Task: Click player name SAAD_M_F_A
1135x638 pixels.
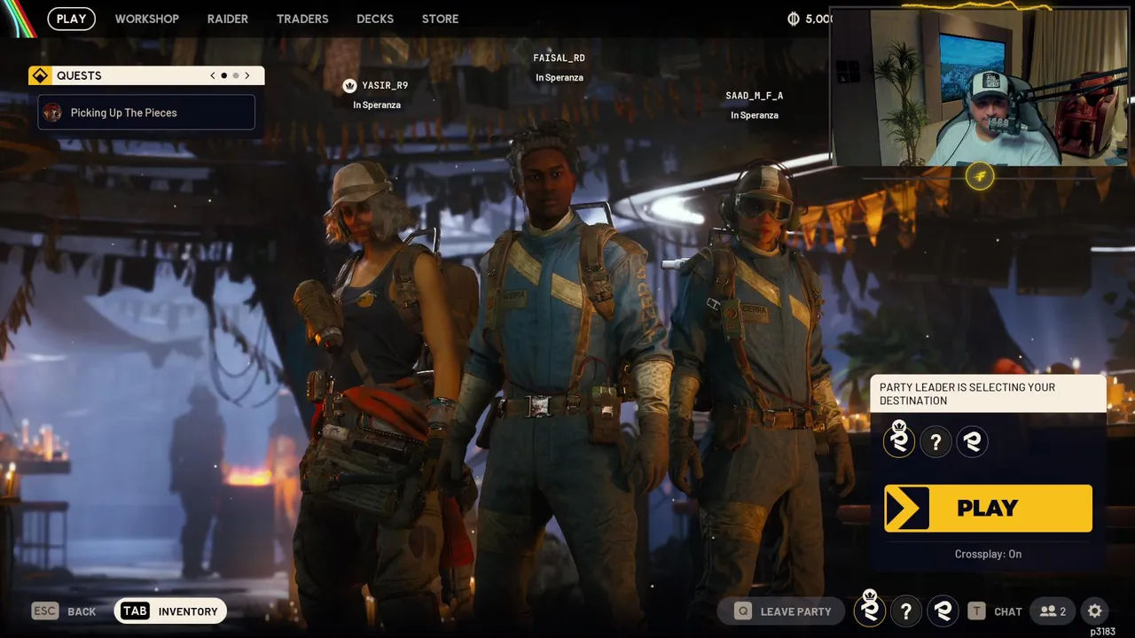Action: pos(755,96)
